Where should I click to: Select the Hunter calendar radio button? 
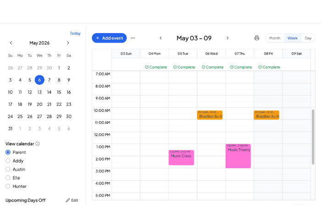tap(8, 186)
